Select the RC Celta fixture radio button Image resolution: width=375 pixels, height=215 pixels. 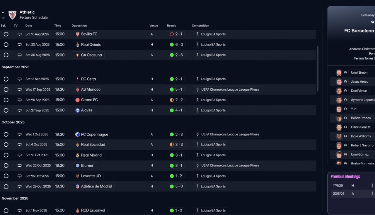point(6,79)
